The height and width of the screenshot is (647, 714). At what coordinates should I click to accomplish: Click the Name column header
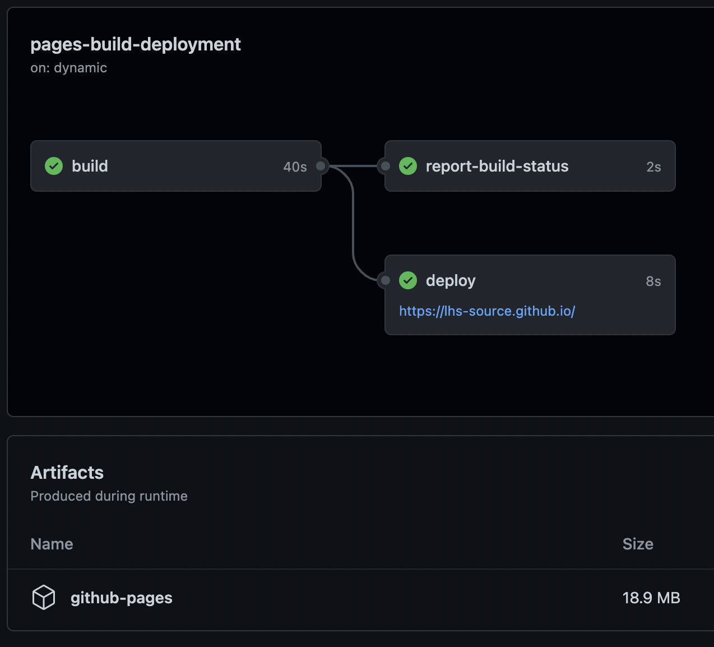coord(52,544)
